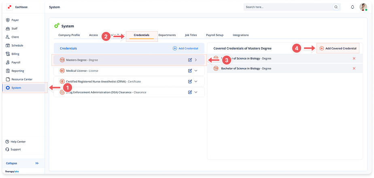Click the notification bell icon

pos(352,7)
